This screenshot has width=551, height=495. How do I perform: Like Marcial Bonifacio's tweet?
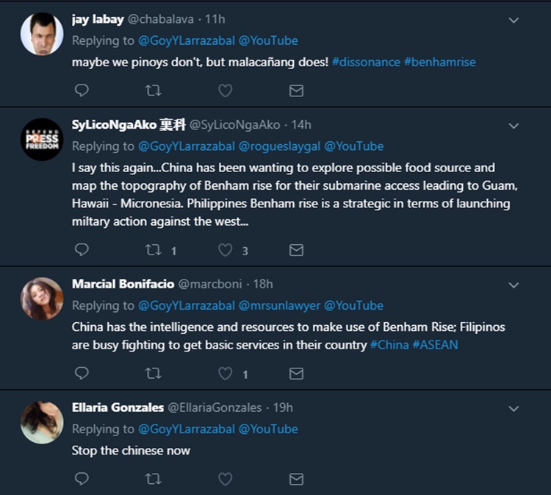click(x=226, y=374)
